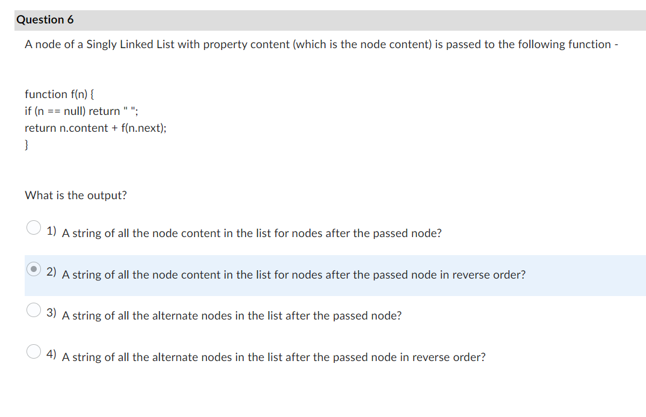The image size is (646, 417).
Task: Click option 1 answer text
Action: [x=251, y=233]
